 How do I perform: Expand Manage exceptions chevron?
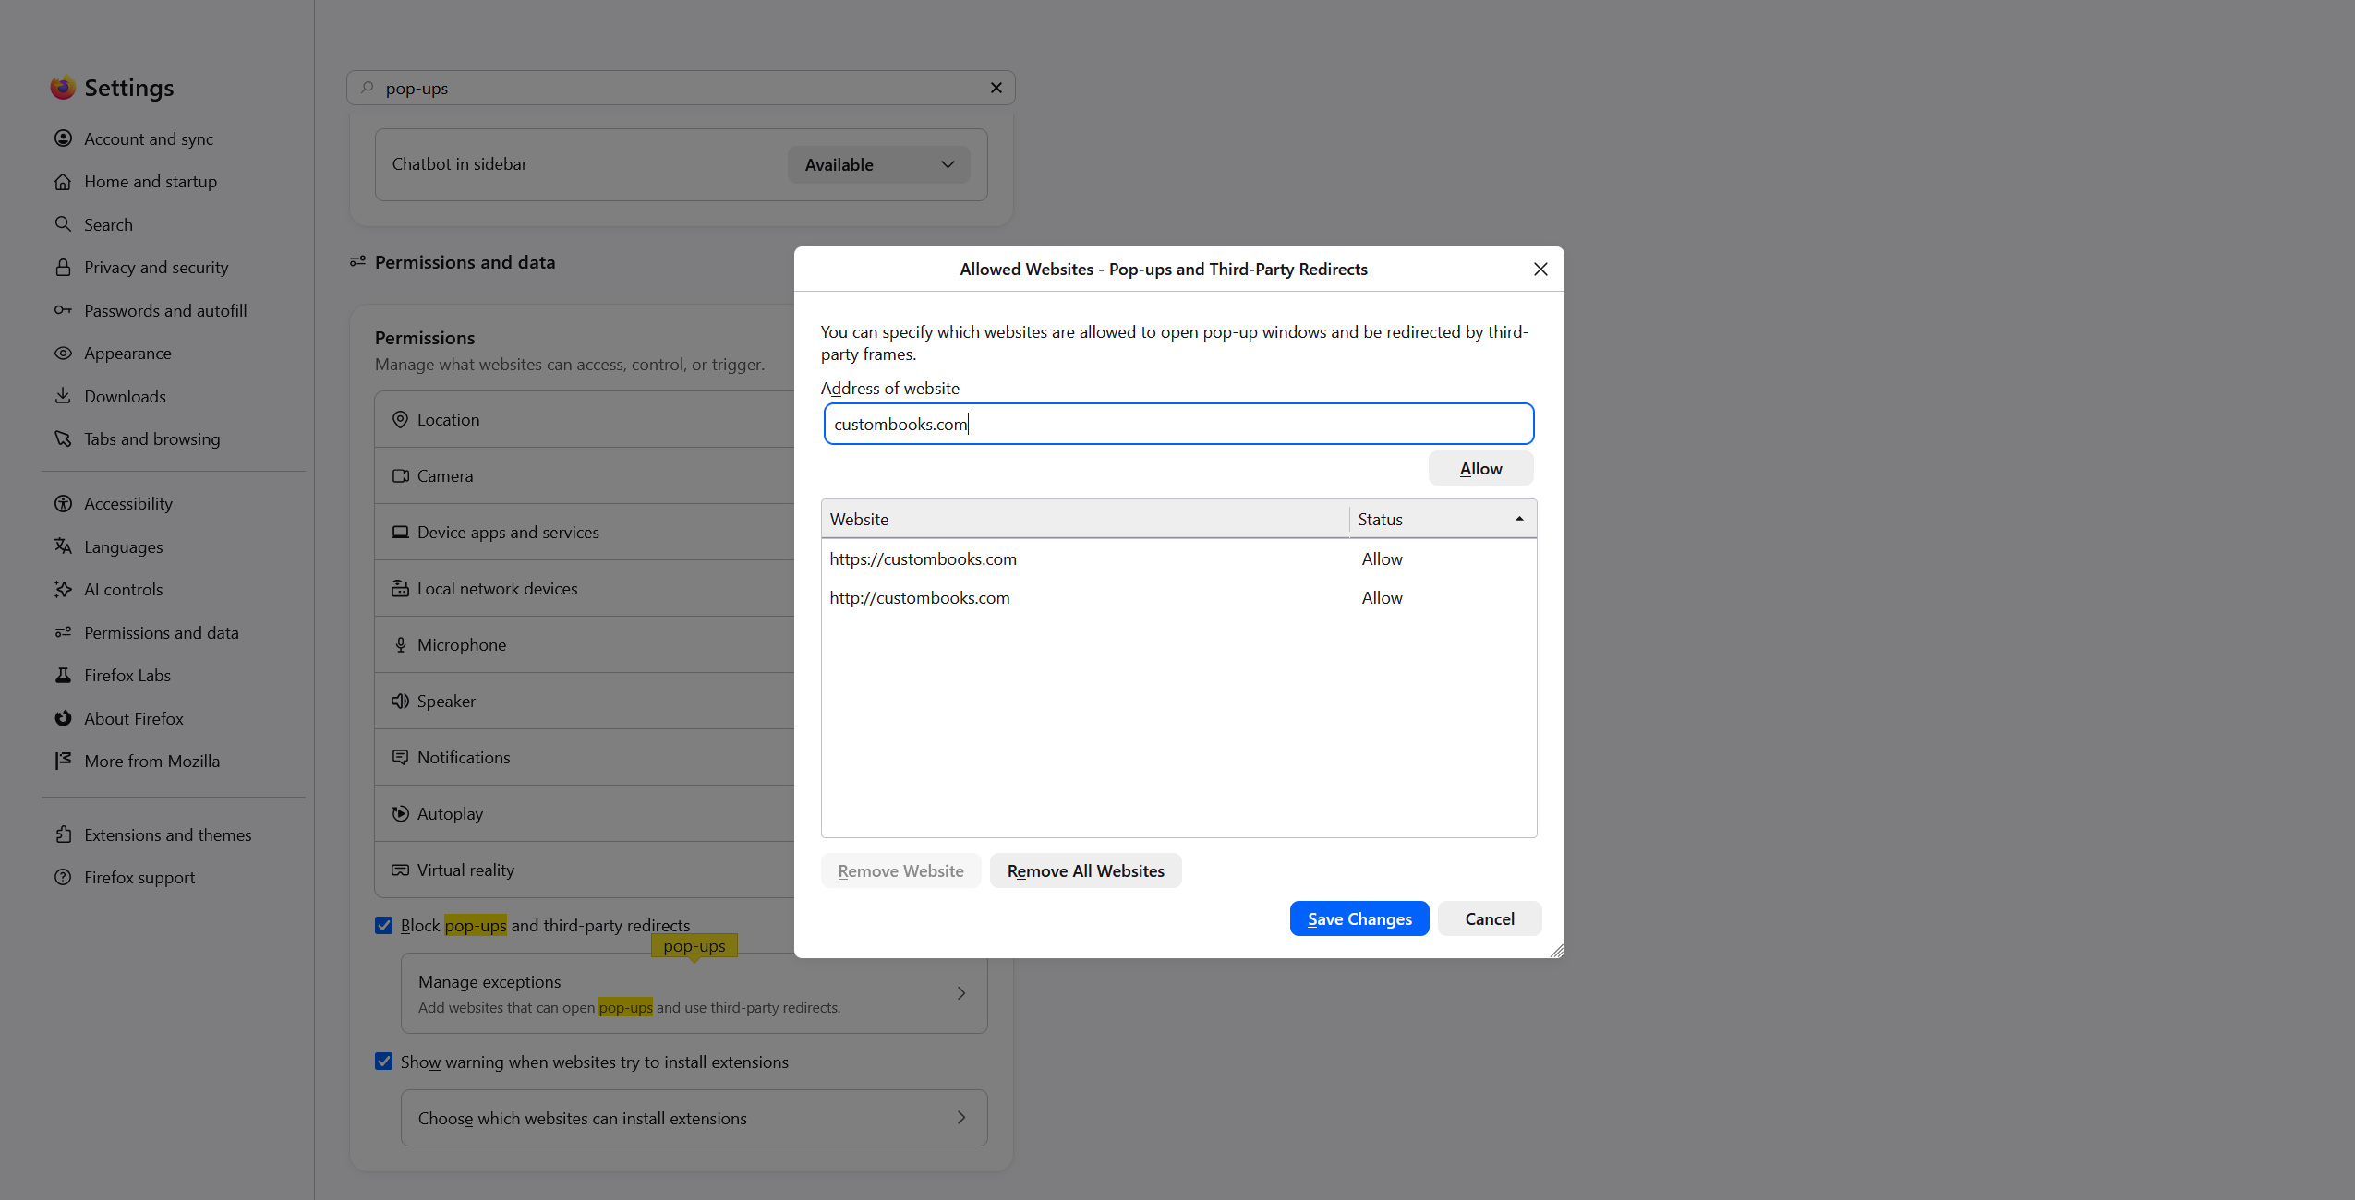pyautogui.click(x=961, y=993)
